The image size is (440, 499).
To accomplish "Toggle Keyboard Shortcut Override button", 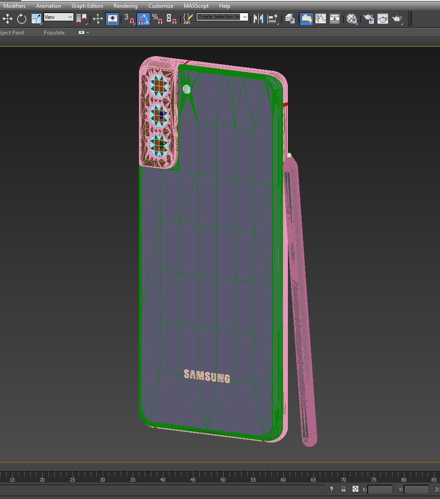I will [112, 19].
